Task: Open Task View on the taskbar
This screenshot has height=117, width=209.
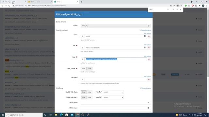Action: click(51, 115)
